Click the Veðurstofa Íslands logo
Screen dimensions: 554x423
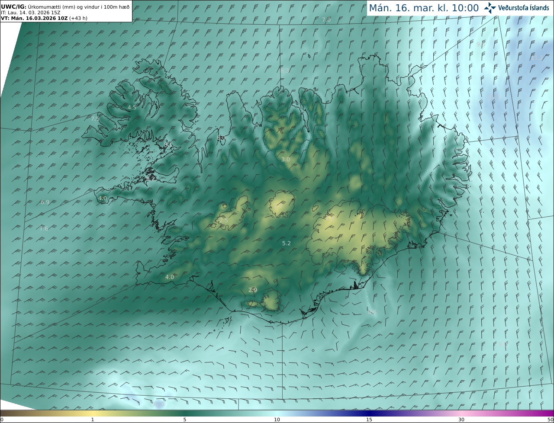[516, 8]
